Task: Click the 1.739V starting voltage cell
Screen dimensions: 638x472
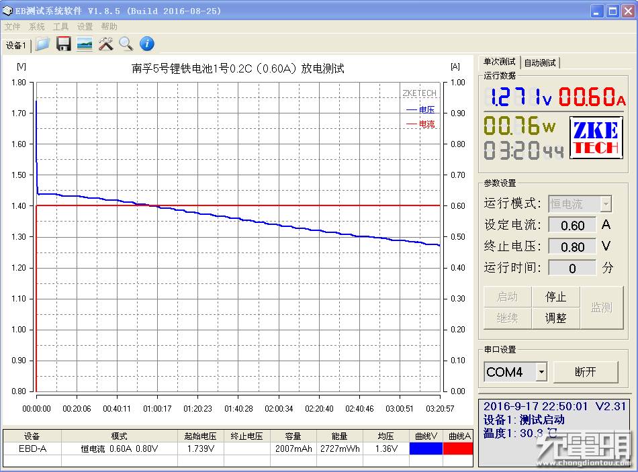Action: tap(201, 449)
